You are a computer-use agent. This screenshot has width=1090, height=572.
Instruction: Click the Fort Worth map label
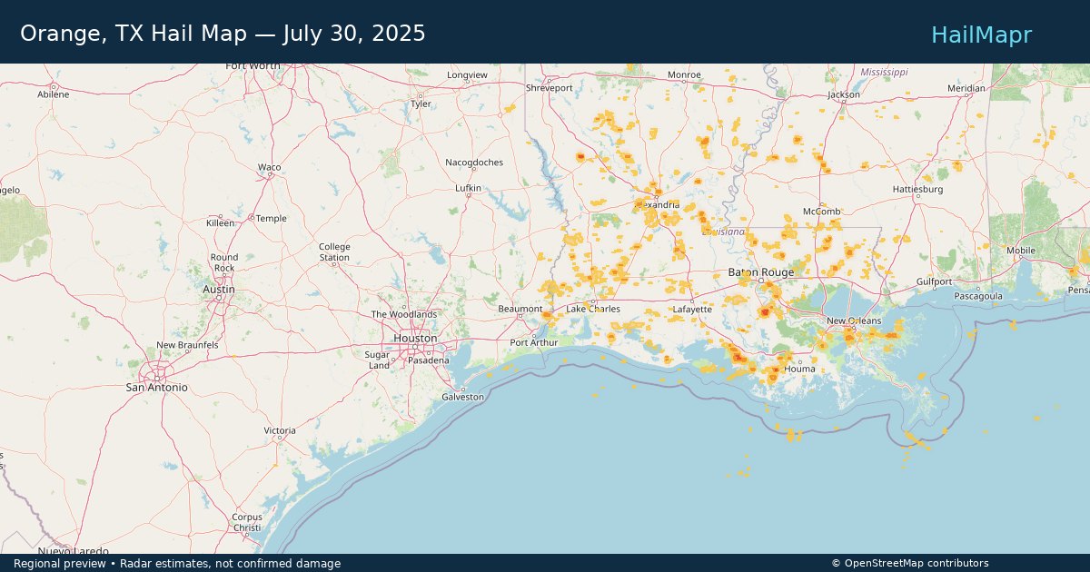253,66
